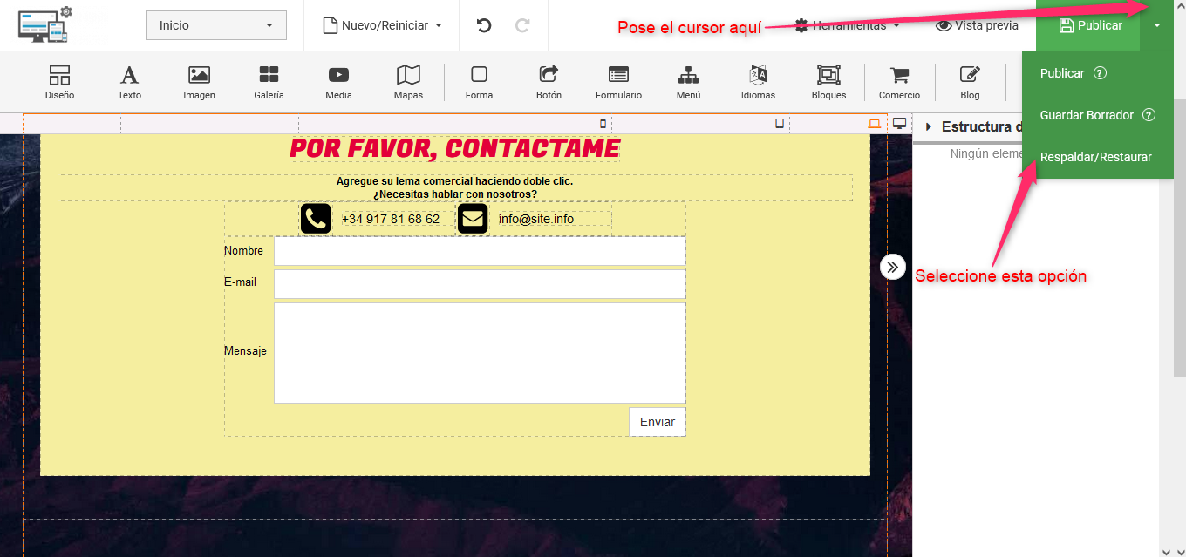Image resolution: width=1186 pixels, height=557 pixels.
Task: Select the Formulario tool
Action: pos(618,83)
